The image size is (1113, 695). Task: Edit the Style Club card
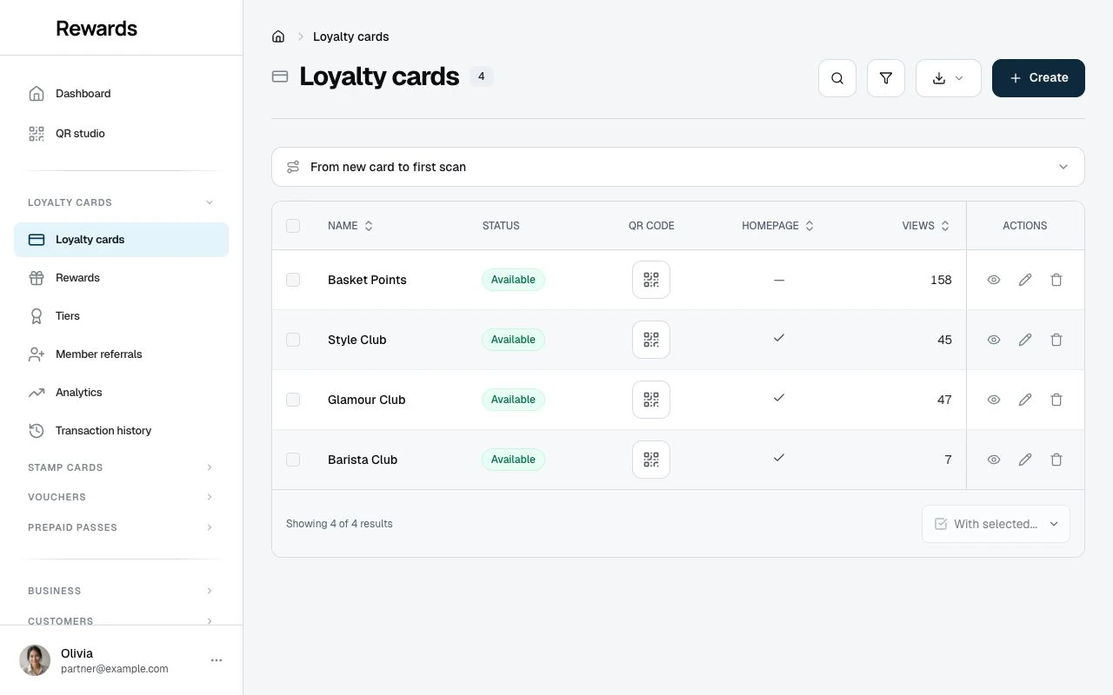(x=1025, y=340)
